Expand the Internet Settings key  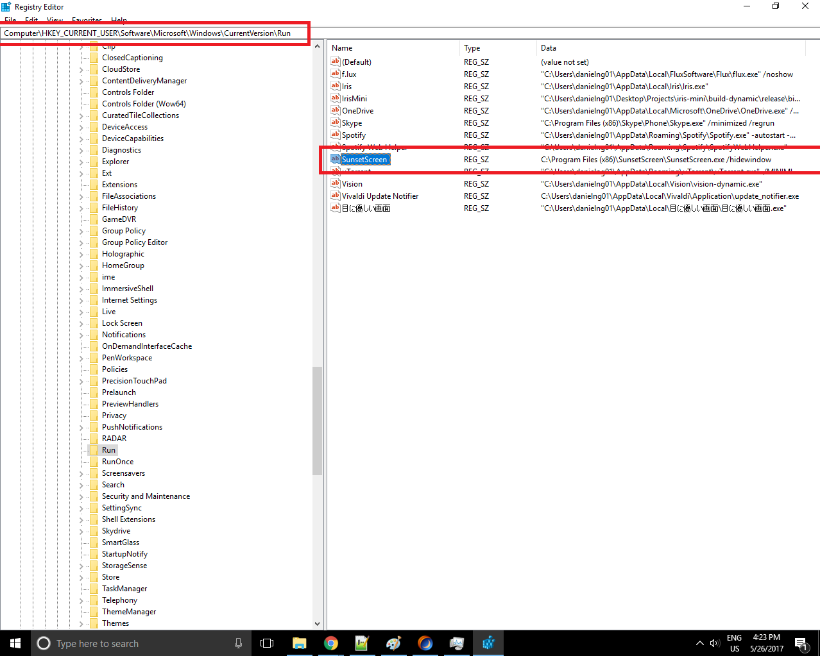click(x=81, y=300)
